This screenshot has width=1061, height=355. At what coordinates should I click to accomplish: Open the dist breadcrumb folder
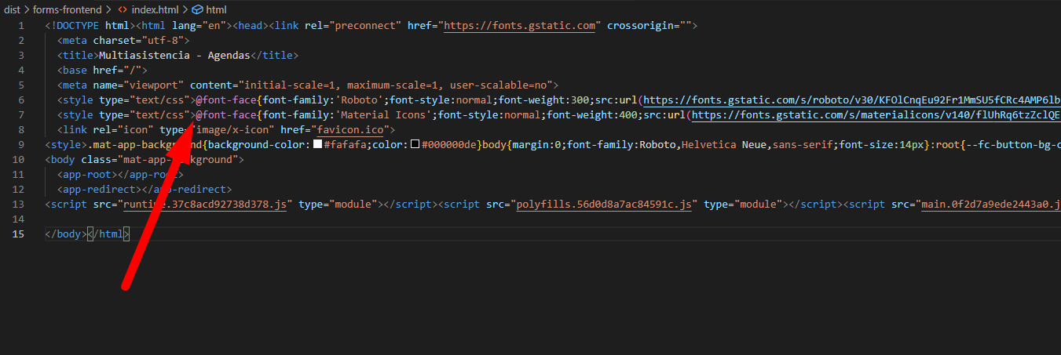(13, 9)
